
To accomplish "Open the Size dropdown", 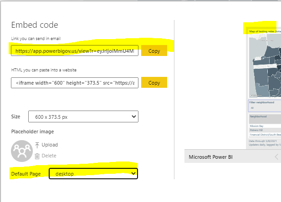I will pyautogui.click(x=83, y=116).
